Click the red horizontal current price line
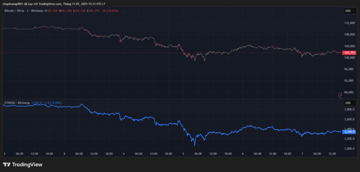The height and width of the screenshot is (172, 360). [141, 53]
